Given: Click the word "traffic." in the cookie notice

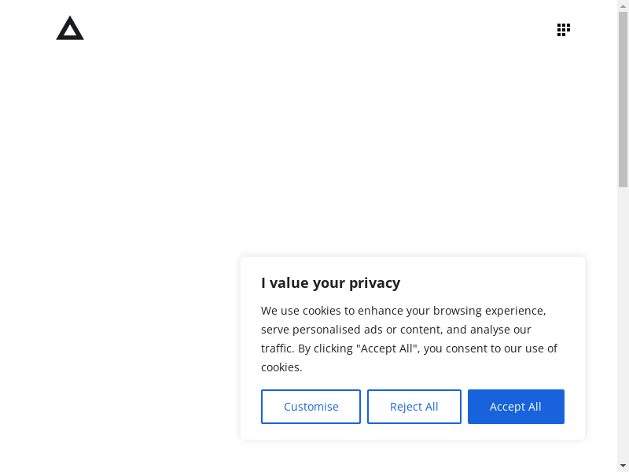Looking at the screenshot, I should coord(278,348).
